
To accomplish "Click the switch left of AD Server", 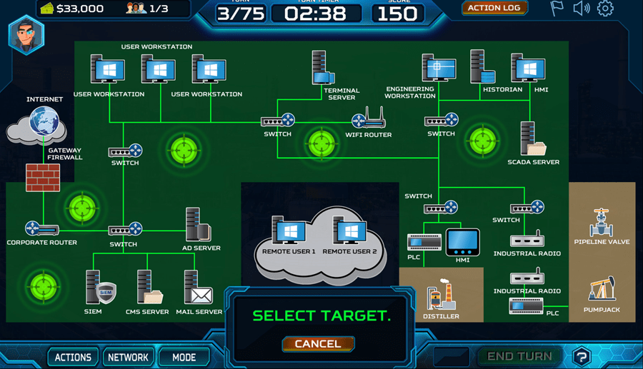I will 125,230.
